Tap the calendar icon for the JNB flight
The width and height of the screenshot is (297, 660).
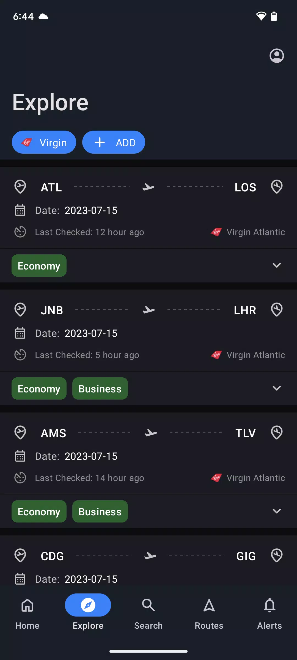[x=20, y=333]
